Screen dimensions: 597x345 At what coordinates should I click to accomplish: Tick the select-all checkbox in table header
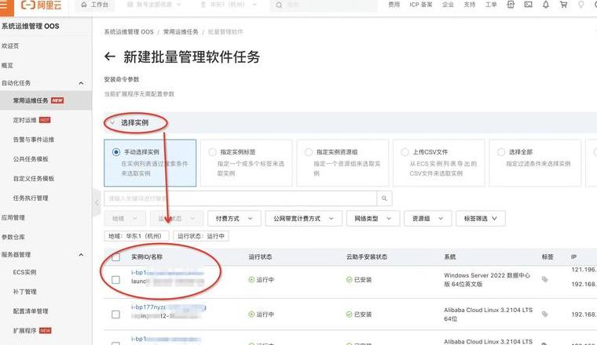click(x=115, y=257)
